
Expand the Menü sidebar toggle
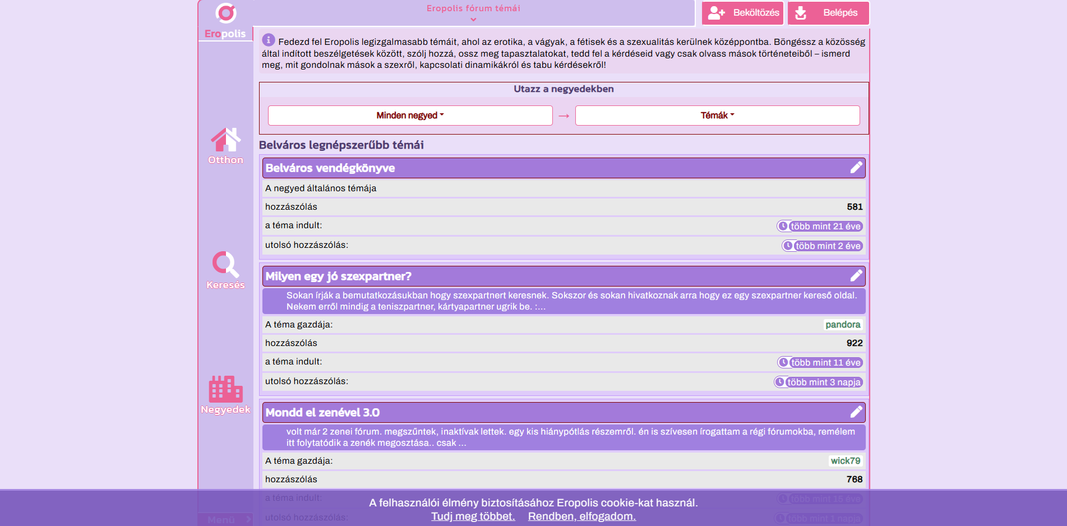(225, 519)
